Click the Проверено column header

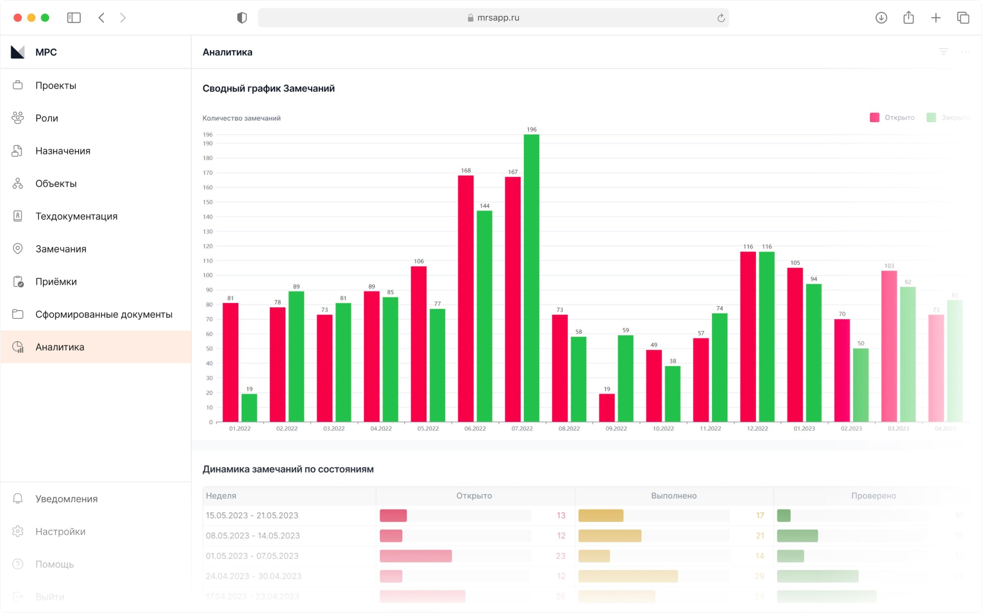(874, 496)
